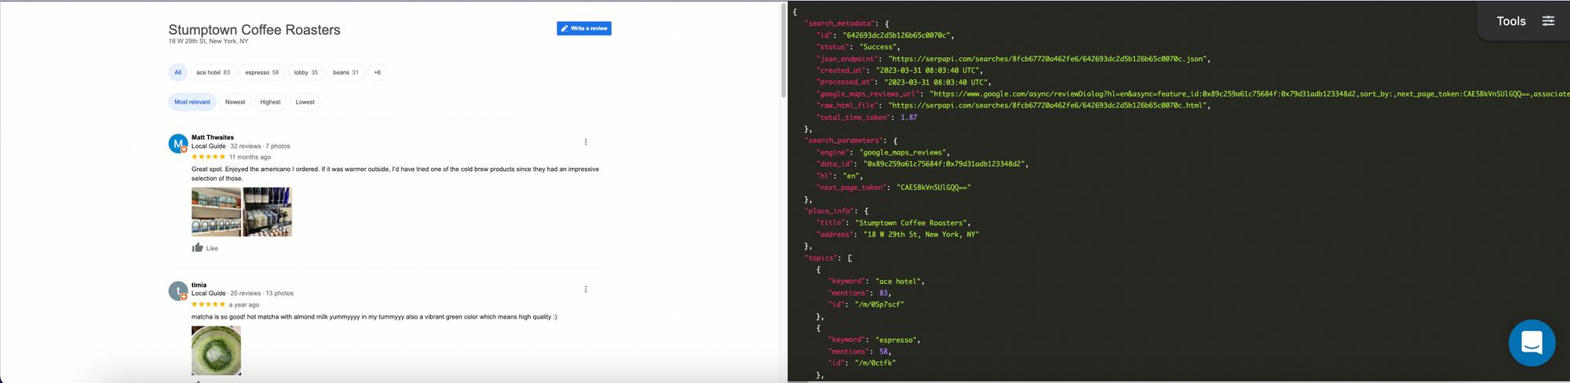
Task: Open options menu on timia review
Action: click(x=586, y=290)
